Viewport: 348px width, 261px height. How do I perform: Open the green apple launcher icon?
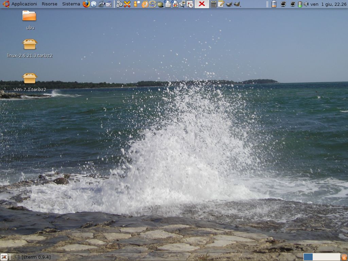160,4
